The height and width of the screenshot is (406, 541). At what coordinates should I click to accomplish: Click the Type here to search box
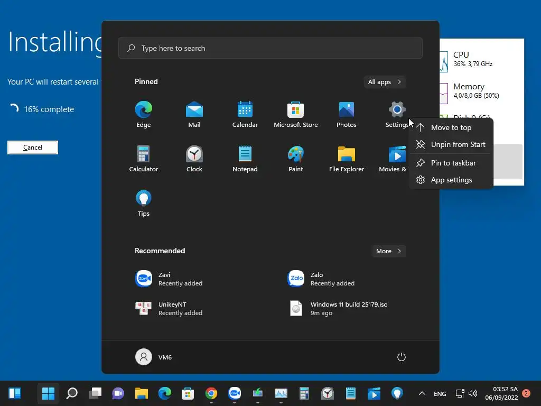(x=270, y=48)
